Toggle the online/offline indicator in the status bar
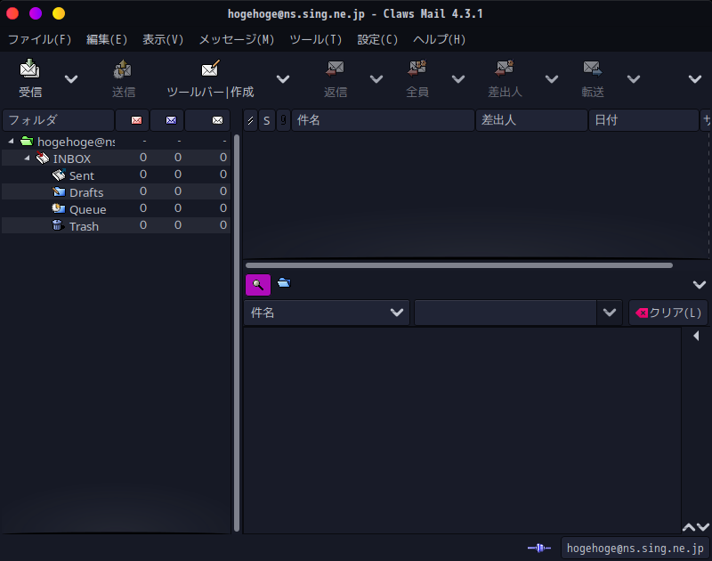Image resolution: width=712 pixels, height=561 pixels. (x=538, y=548)
